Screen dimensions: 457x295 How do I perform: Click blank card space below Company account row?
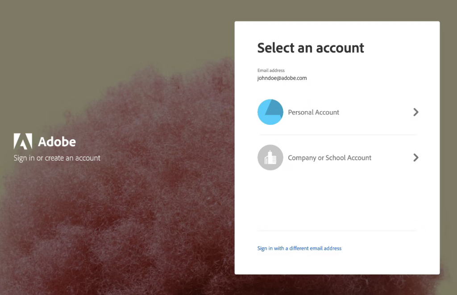click(337, 201)
